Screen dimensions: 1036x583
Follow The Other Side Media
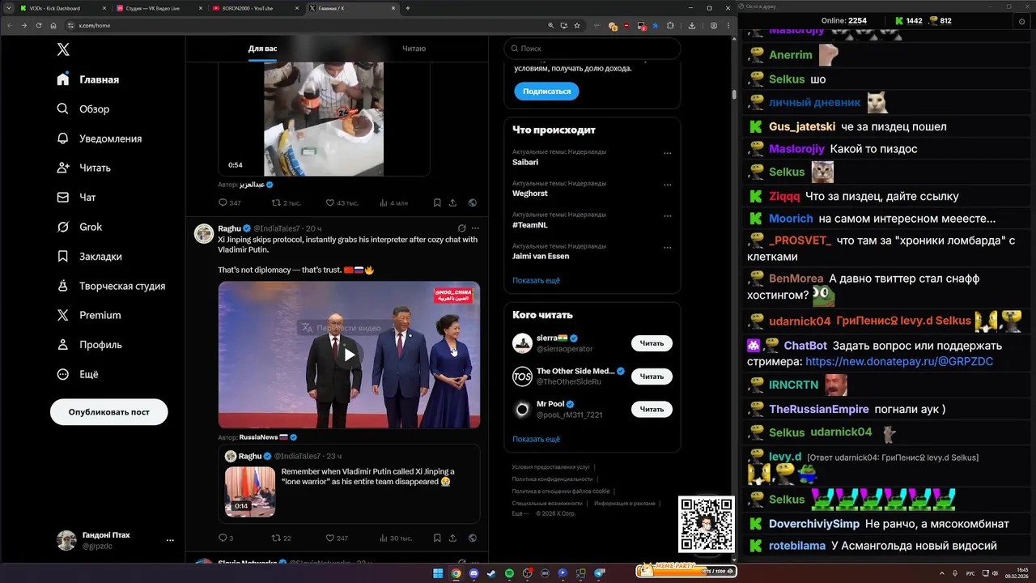pyautogui.click(x=652, y=377)
